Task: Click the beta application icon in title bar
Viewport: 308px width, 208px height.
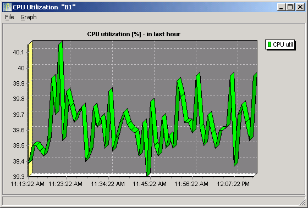Action: [x=7, y=7]
